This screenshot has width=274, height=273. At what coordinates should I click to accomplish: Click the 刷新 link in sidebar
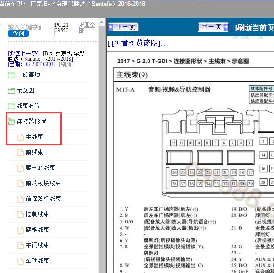[x=66, y=64]
